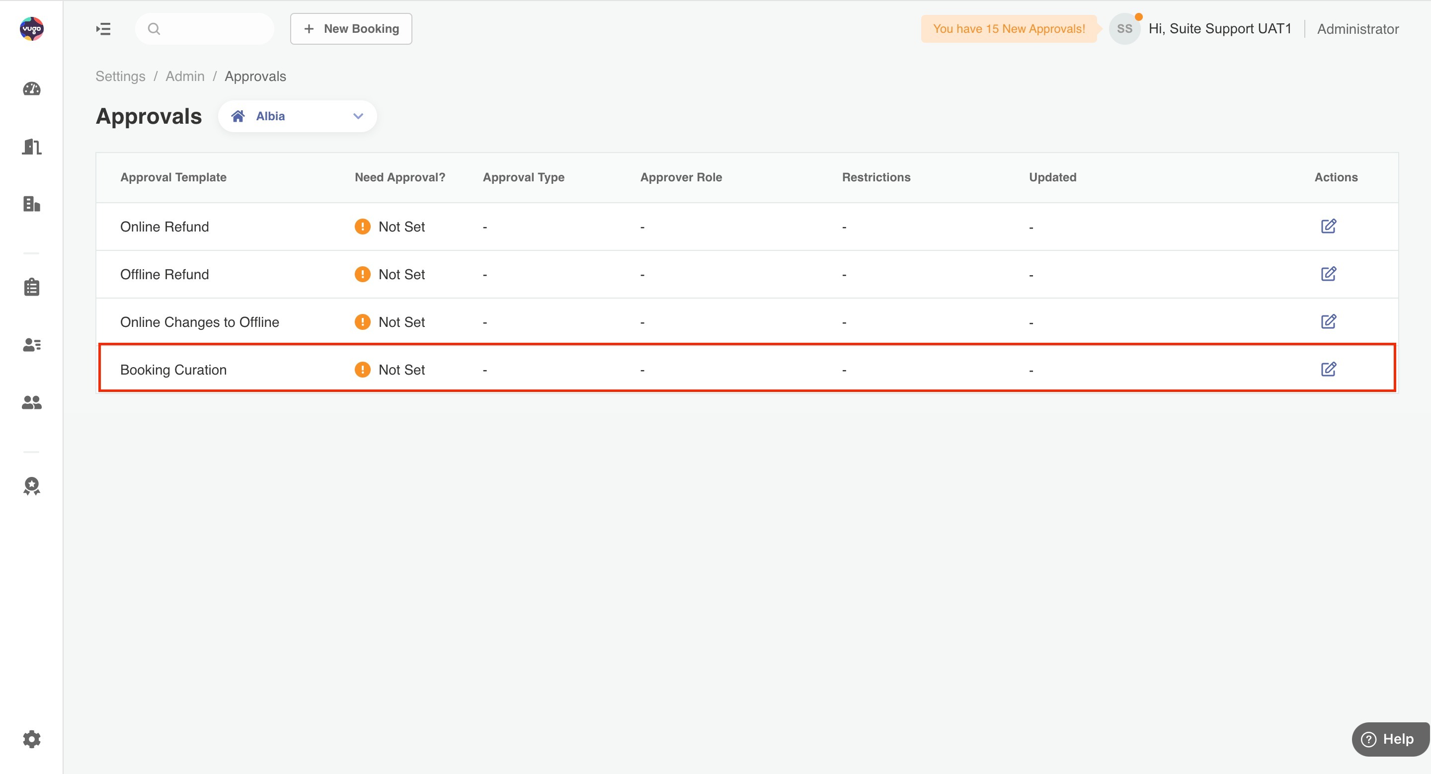
Task: Click the Approver Role column header
Action: tap(681, 177)
